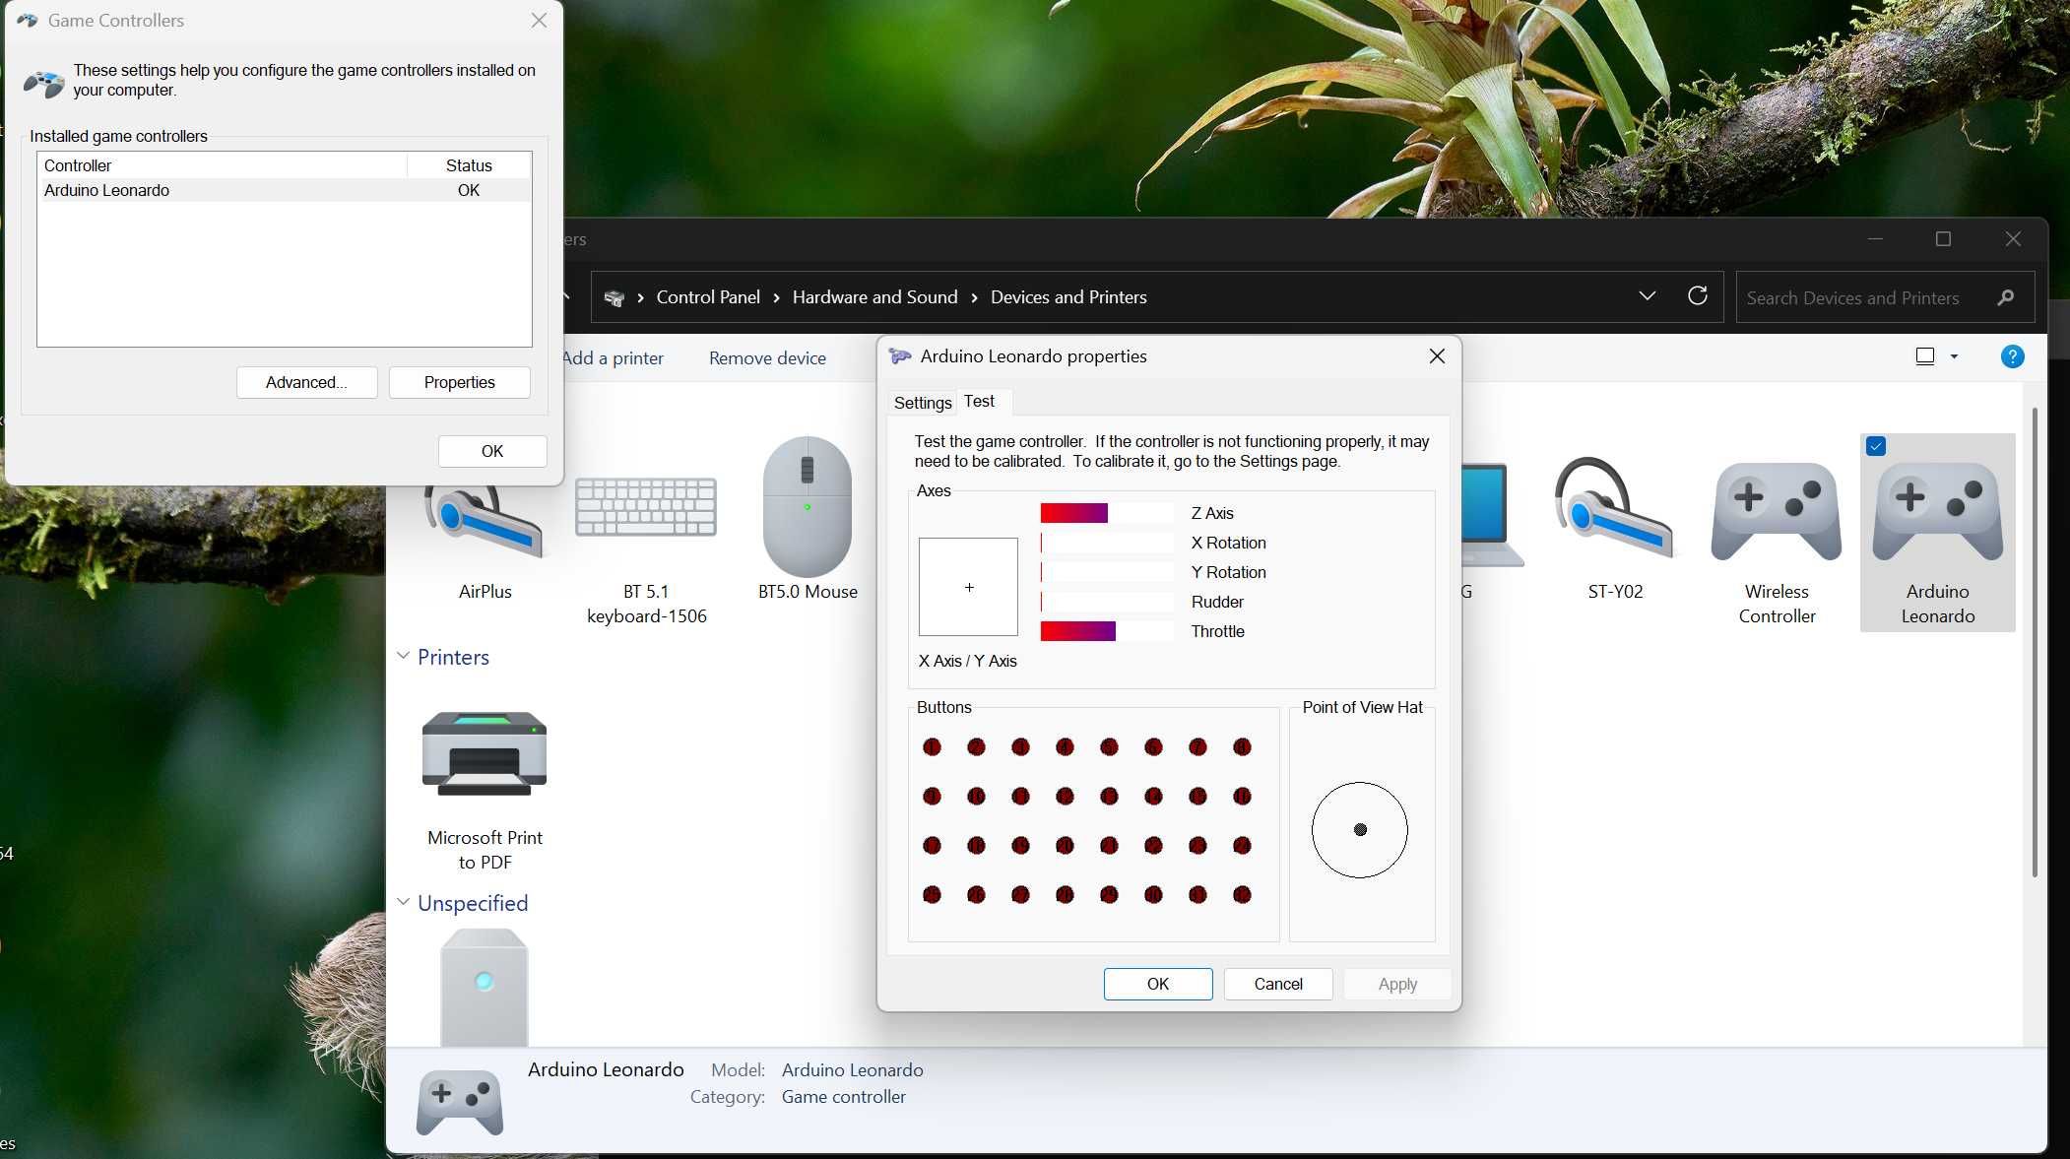2070x1159 pixels.
Task: Click the Devices and Printers icon in the address bar
Action: [615, 297]
